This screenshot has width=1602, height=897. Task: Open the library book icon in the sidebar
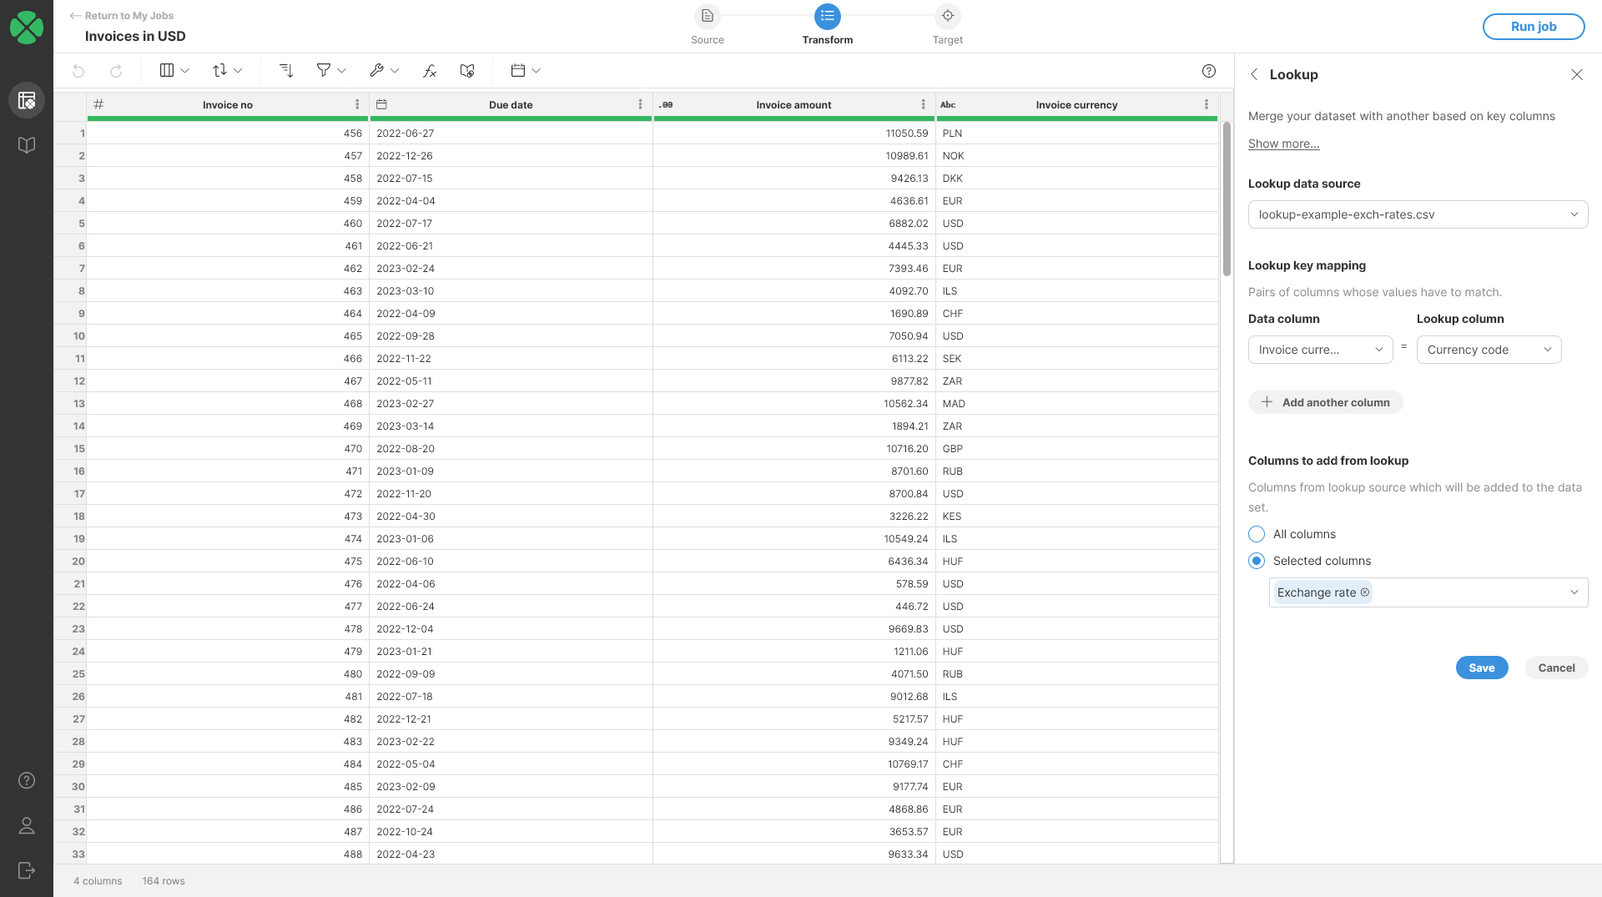point(27,144)
